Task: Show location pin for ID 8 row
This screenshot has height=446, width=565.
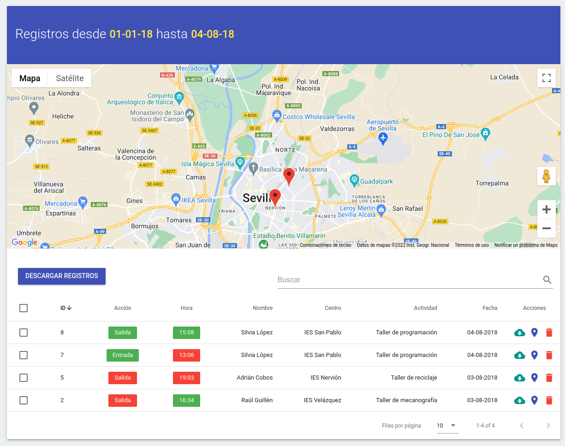Action: tap(535, 333)
